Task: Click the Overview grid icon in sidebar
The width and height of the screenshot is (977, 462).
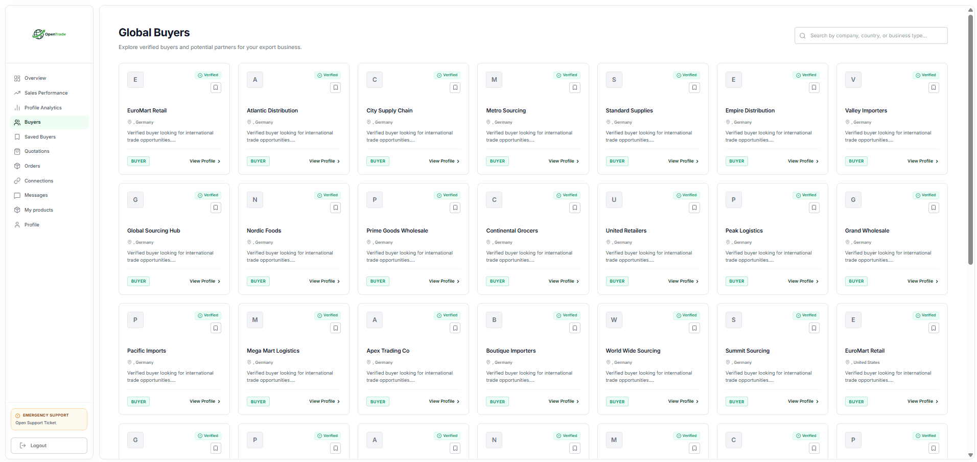Action: tap(17, 78)
